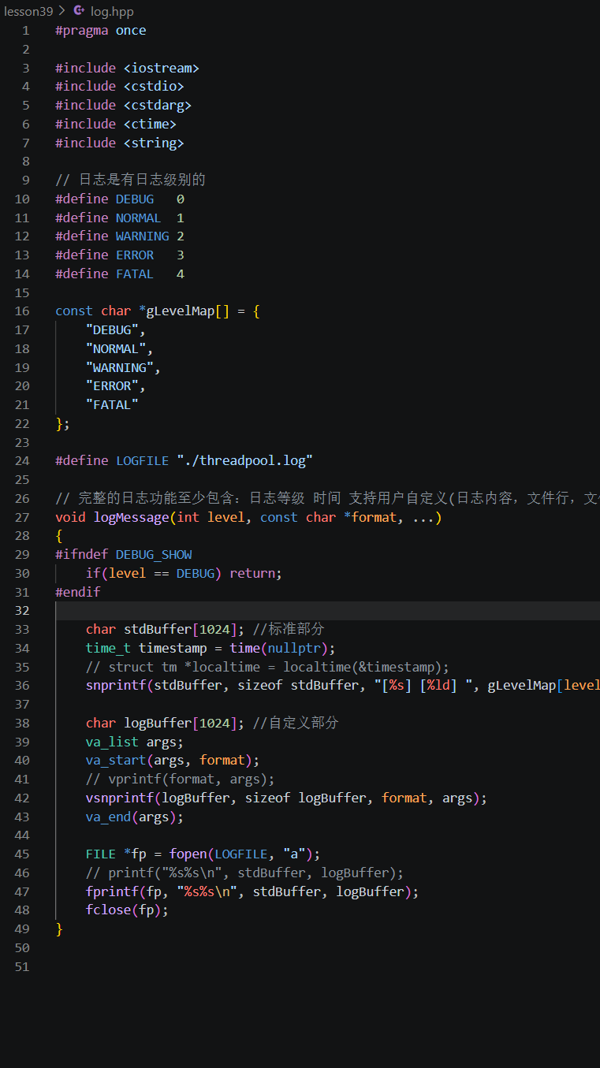The image size is (600, 1068).
Task: Click the "va_start(args, format);" line
Action: coord(173,761)
